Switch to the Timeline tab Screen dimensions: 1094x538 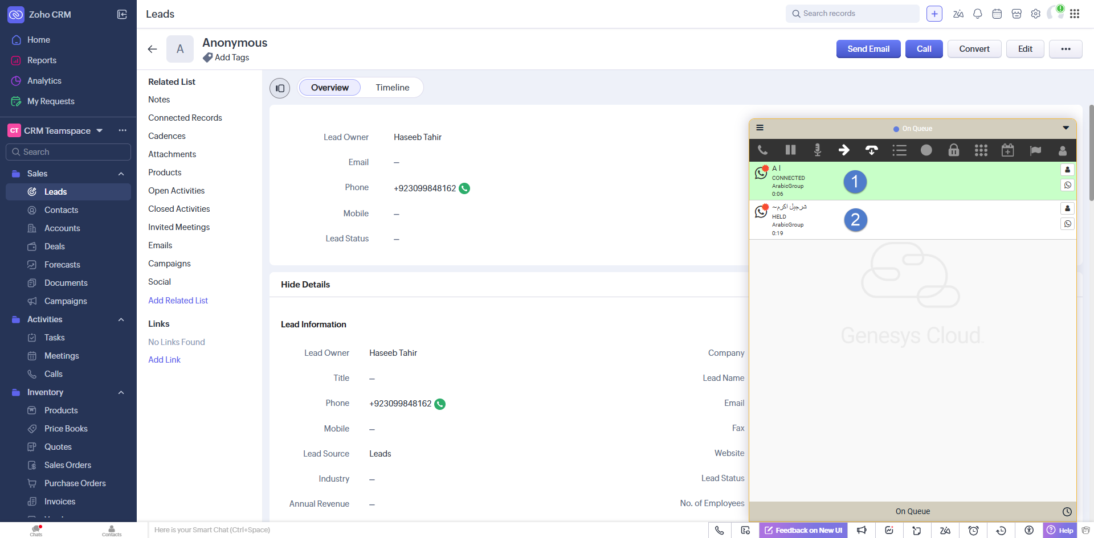[392, 88]
